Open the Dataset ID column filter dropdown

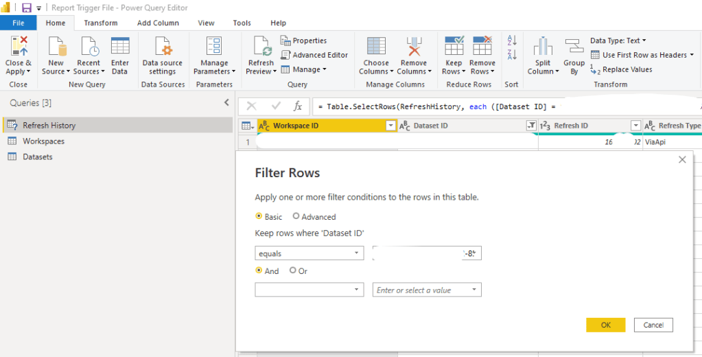pyautogui.click(x=531, y=126)
